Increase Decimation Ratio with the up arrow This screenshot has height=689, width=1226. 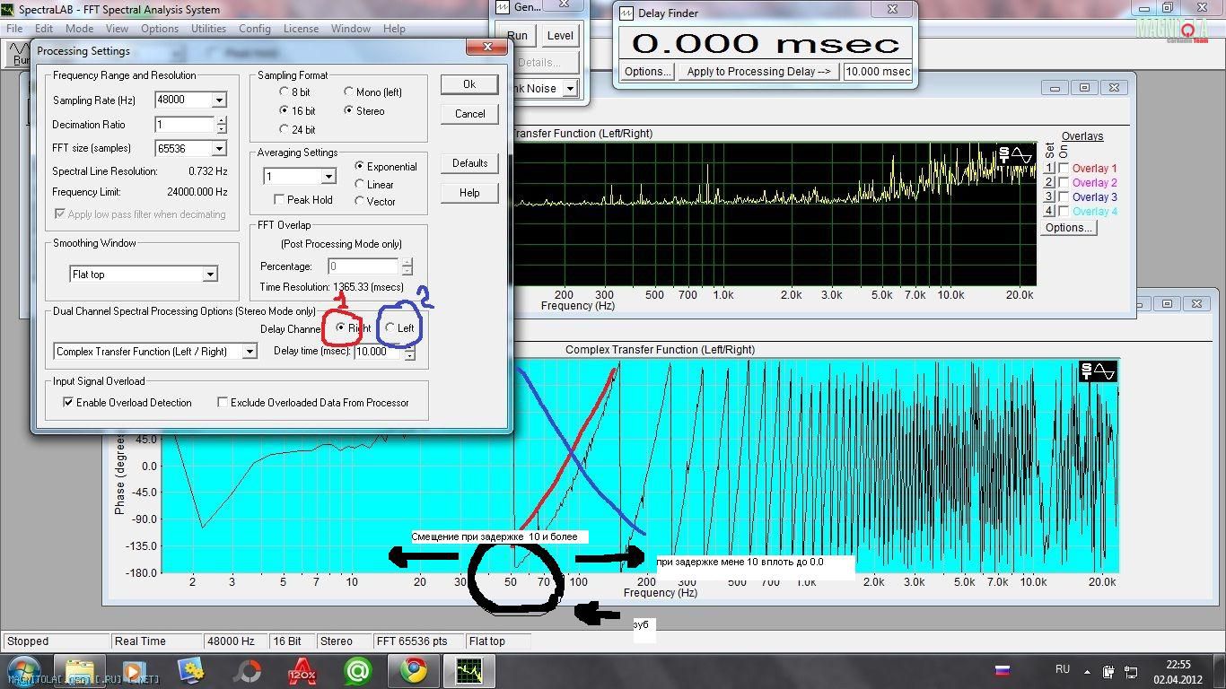click(x=222, y=120)
